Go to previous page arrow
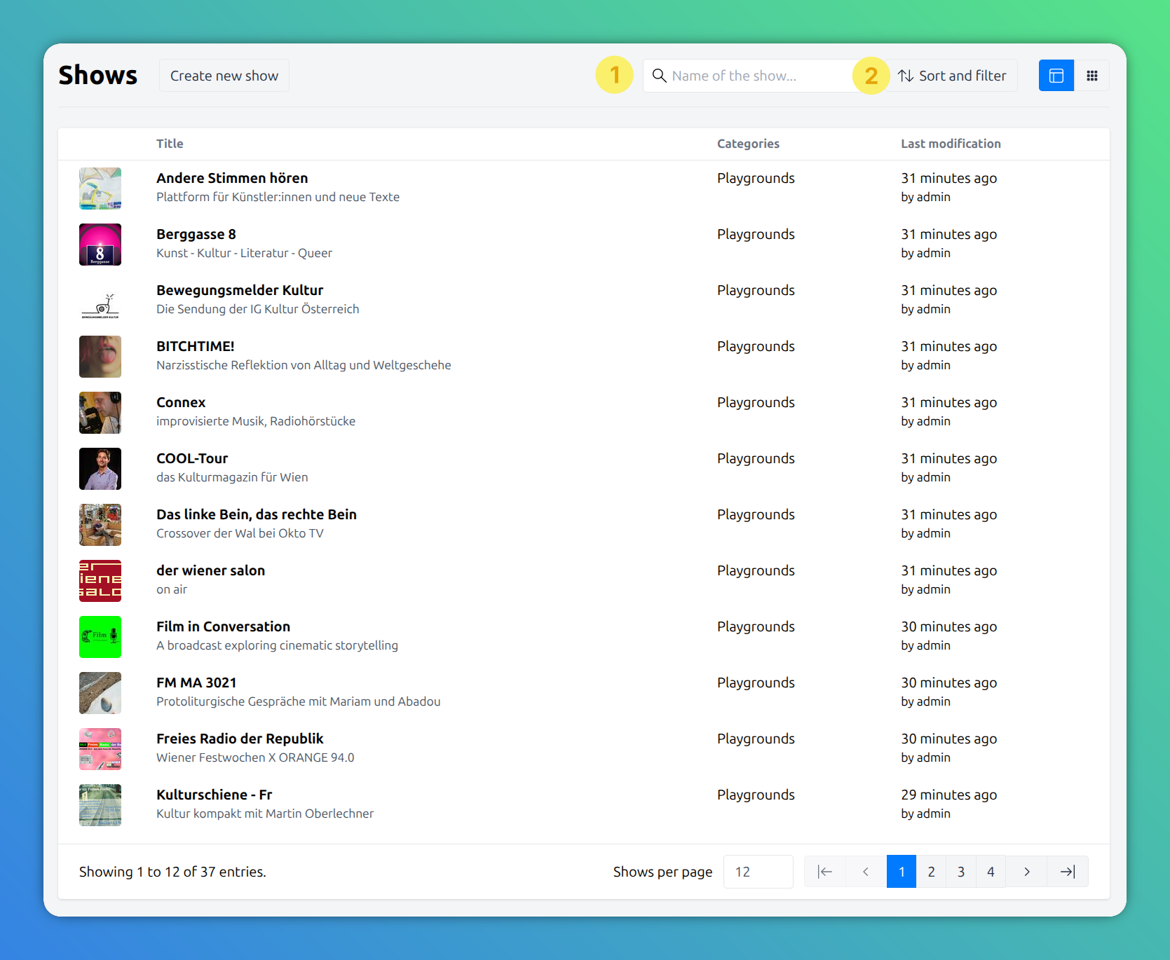The width and height of the screenshot is (1170, 960). click(x=866, y=872)
